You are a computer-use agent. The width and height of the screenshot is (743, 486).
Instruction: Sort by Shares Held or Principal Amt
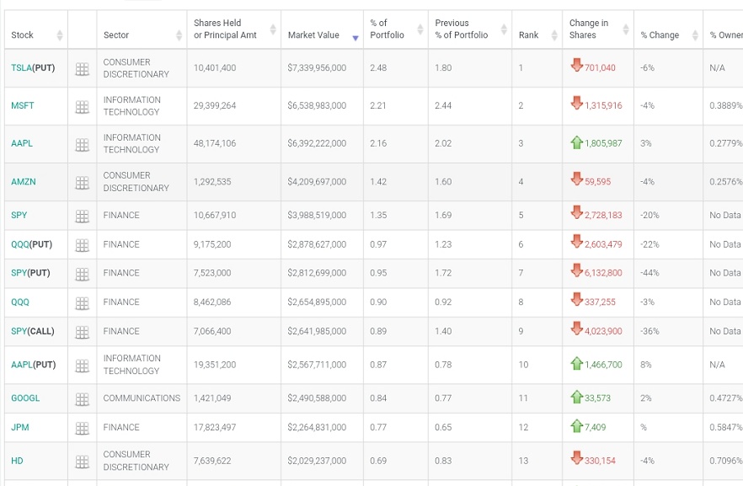(224, 29)
